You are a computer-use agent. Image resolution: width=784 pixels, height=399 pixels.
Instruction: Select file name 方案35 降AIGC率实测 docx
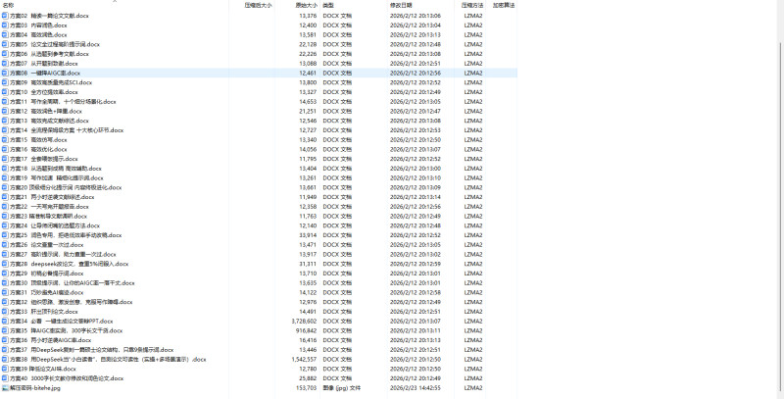pos(67,330)
